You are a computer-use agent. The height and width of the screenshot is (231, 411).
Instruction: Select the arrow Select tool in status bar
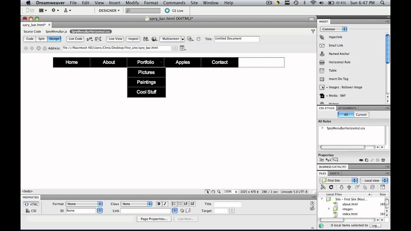click(207, 192)
